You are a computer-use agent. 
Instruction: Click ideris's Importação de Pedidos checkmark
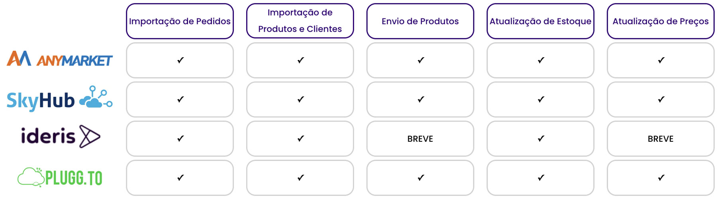tap(180, 139)
